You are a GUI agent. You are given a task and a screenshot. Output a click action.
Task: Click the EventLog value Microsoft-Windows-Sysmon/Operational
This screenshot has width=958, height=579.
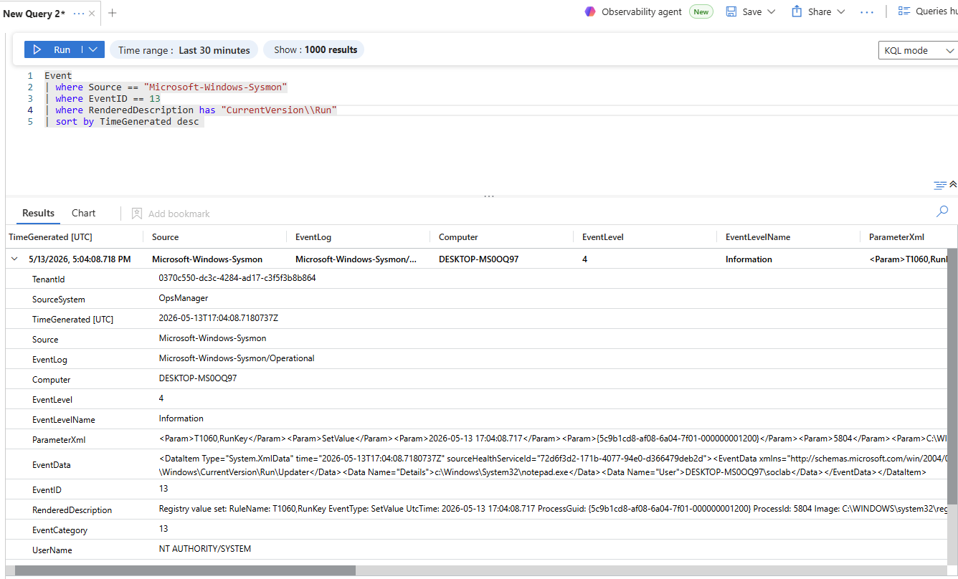(237, 358)
